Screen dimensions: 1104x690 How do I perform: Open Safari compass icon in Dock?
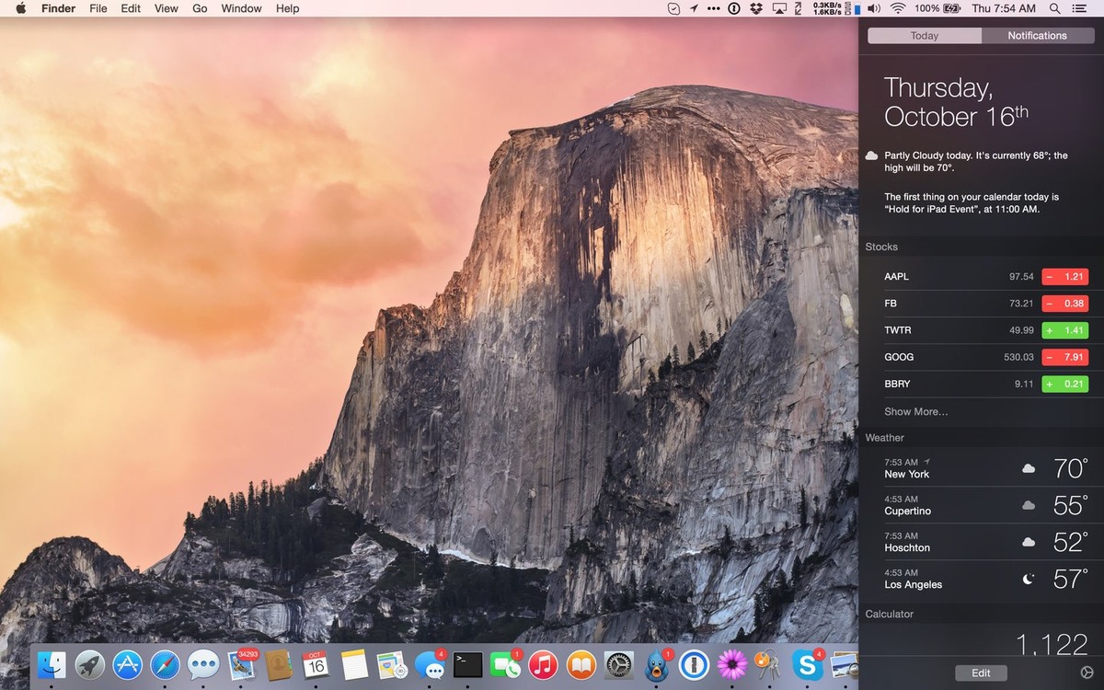click(166, 664)
